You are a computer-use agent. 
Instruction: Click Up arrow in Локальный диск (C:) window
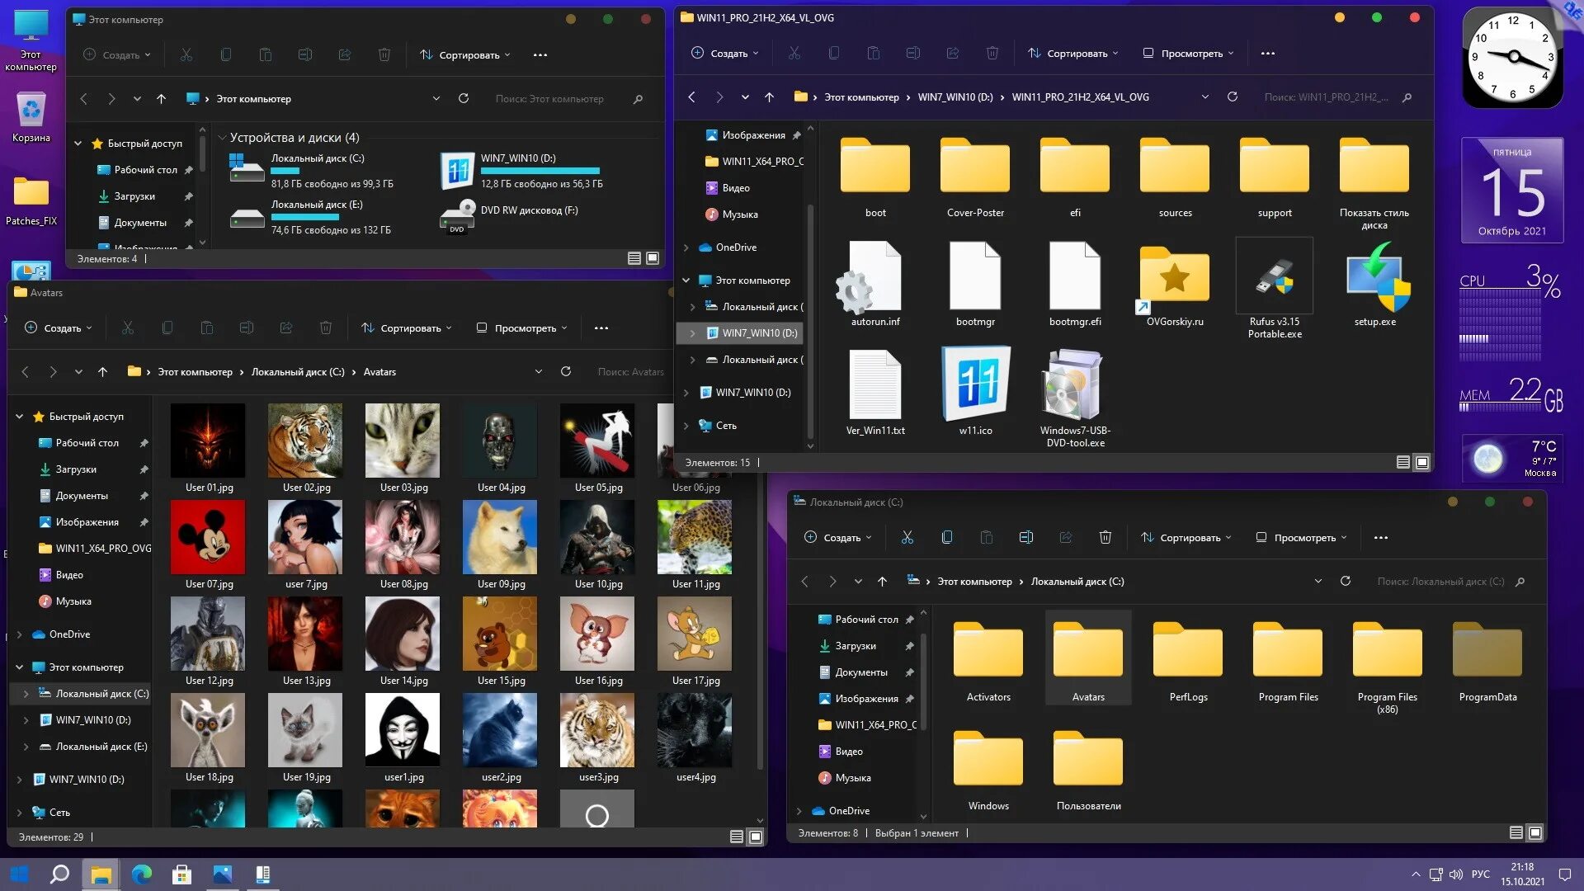pyautogui.click(x=883, y=582)
